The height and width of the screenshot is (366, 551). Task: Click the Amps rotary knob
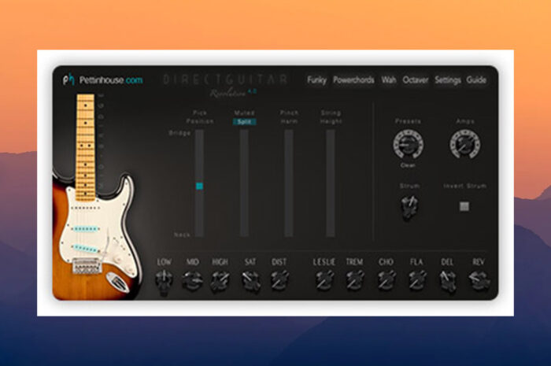(465, 144)
